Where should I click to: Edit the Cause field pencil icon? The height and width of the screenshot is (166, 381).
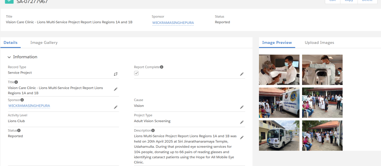coord(242,107)
